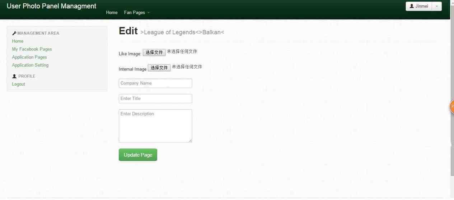The width and height of the screenshot is (454, 200).
Task: Open Home in the Management Area sidebar
Action: [x=18, y=41]
